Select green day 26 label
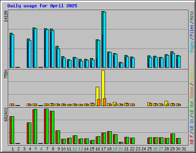Image resolution: width=196 pixels, height=153 pixels. [x=155, y=149]
